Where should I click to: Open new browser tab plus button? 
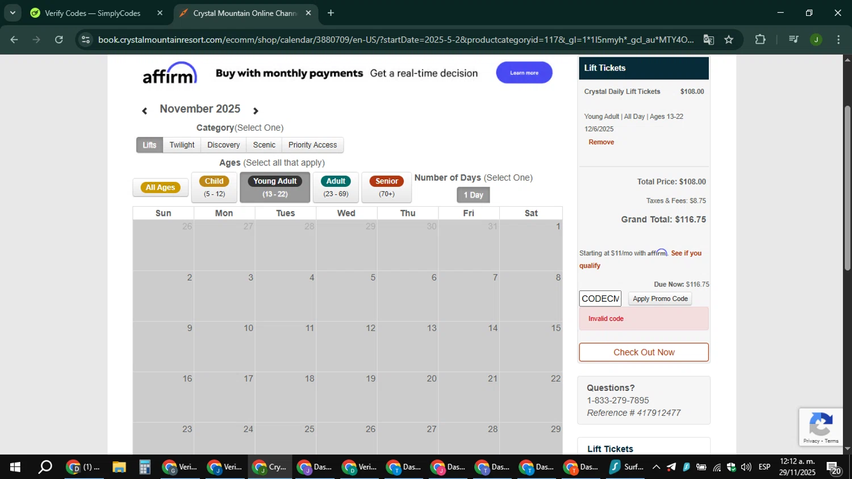pyautogui.click(x=331, y=13)
